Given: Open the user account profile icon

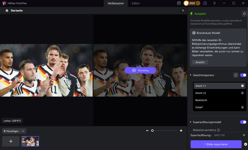Looking at the screenshot, I should click(205, 3).
